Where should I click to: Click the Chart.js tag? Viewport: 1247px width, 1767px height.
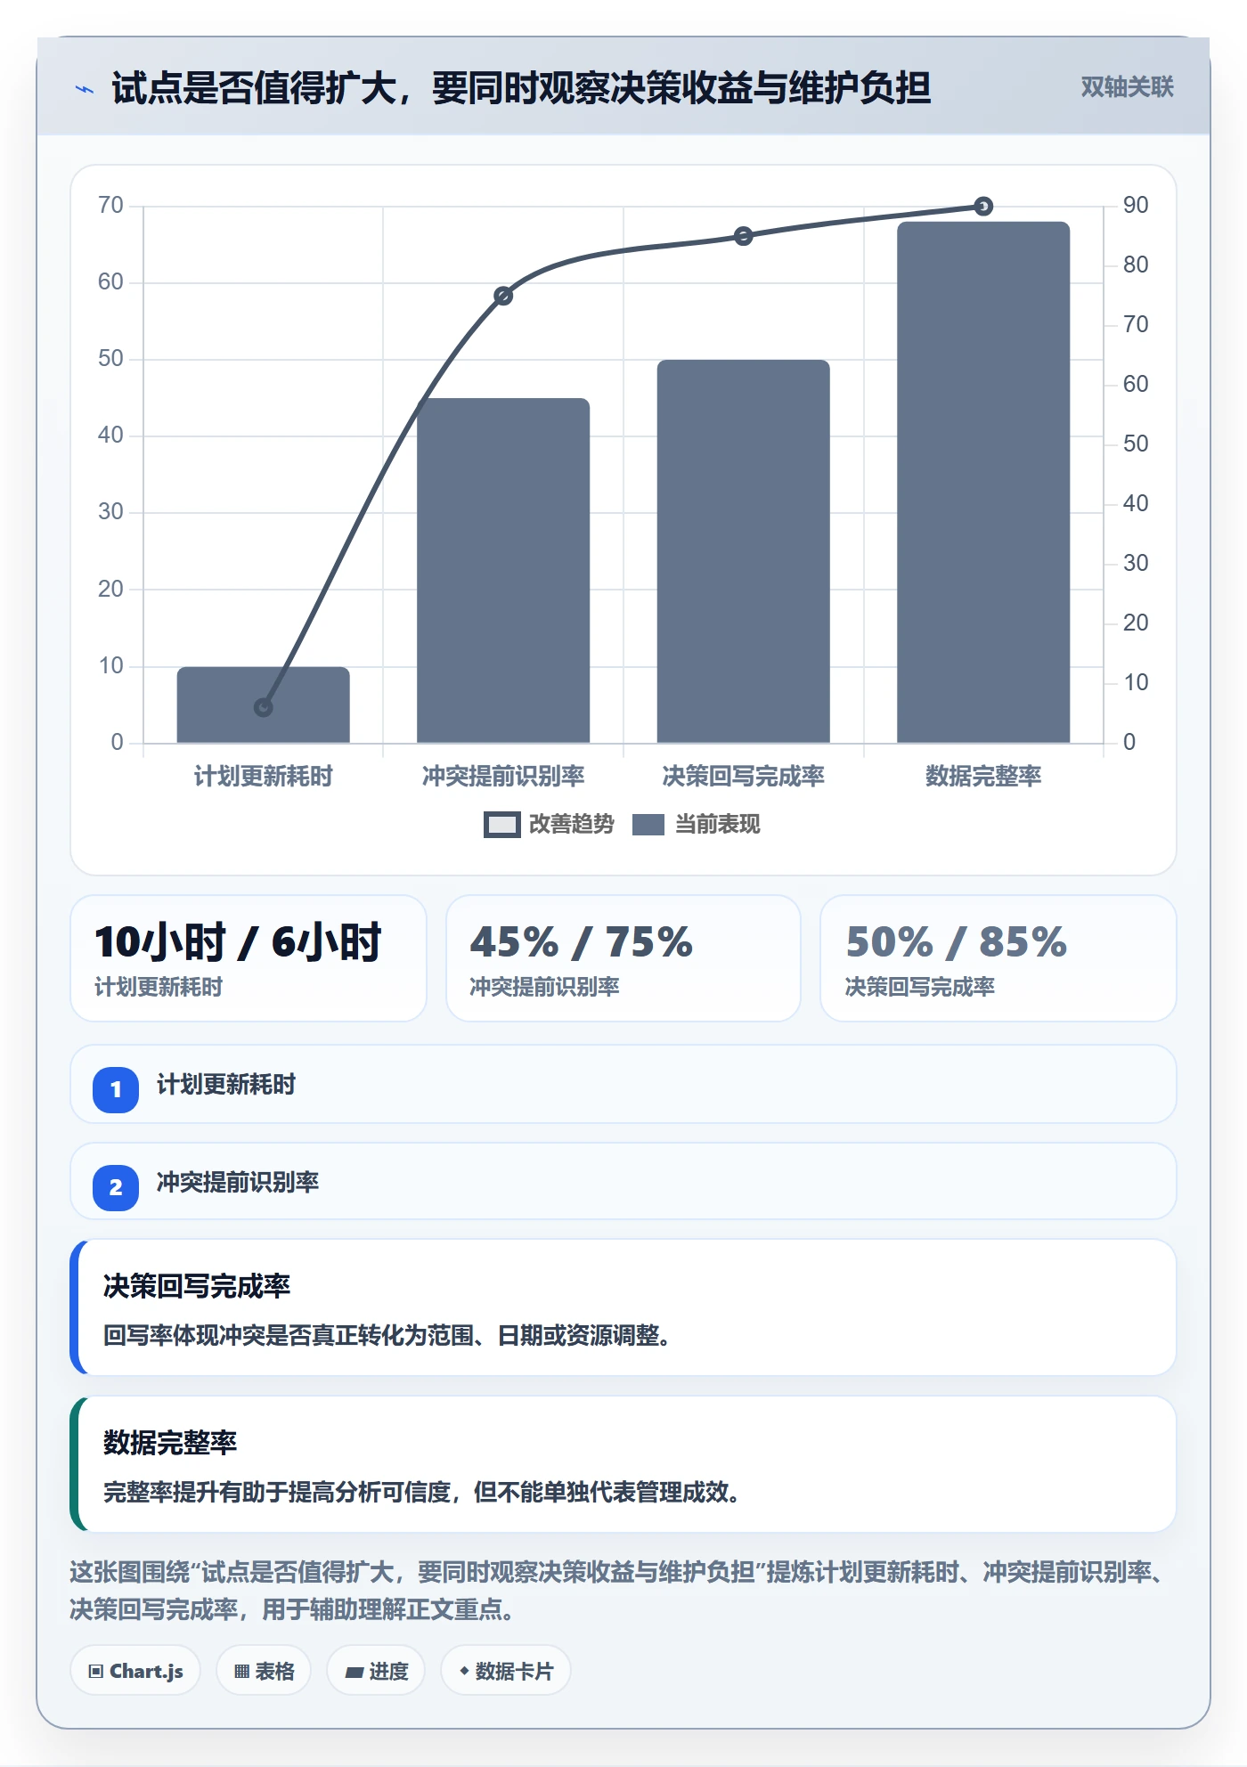coord(135,1671)
